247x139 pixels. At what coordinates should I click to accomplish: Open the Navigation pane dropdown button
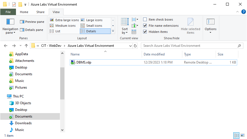coord(10,26)
